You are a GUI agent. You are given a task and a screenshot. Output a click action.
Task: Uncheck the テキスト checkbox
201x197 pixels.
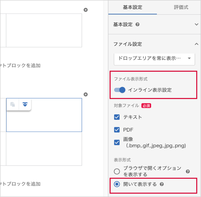click(117, 117)
